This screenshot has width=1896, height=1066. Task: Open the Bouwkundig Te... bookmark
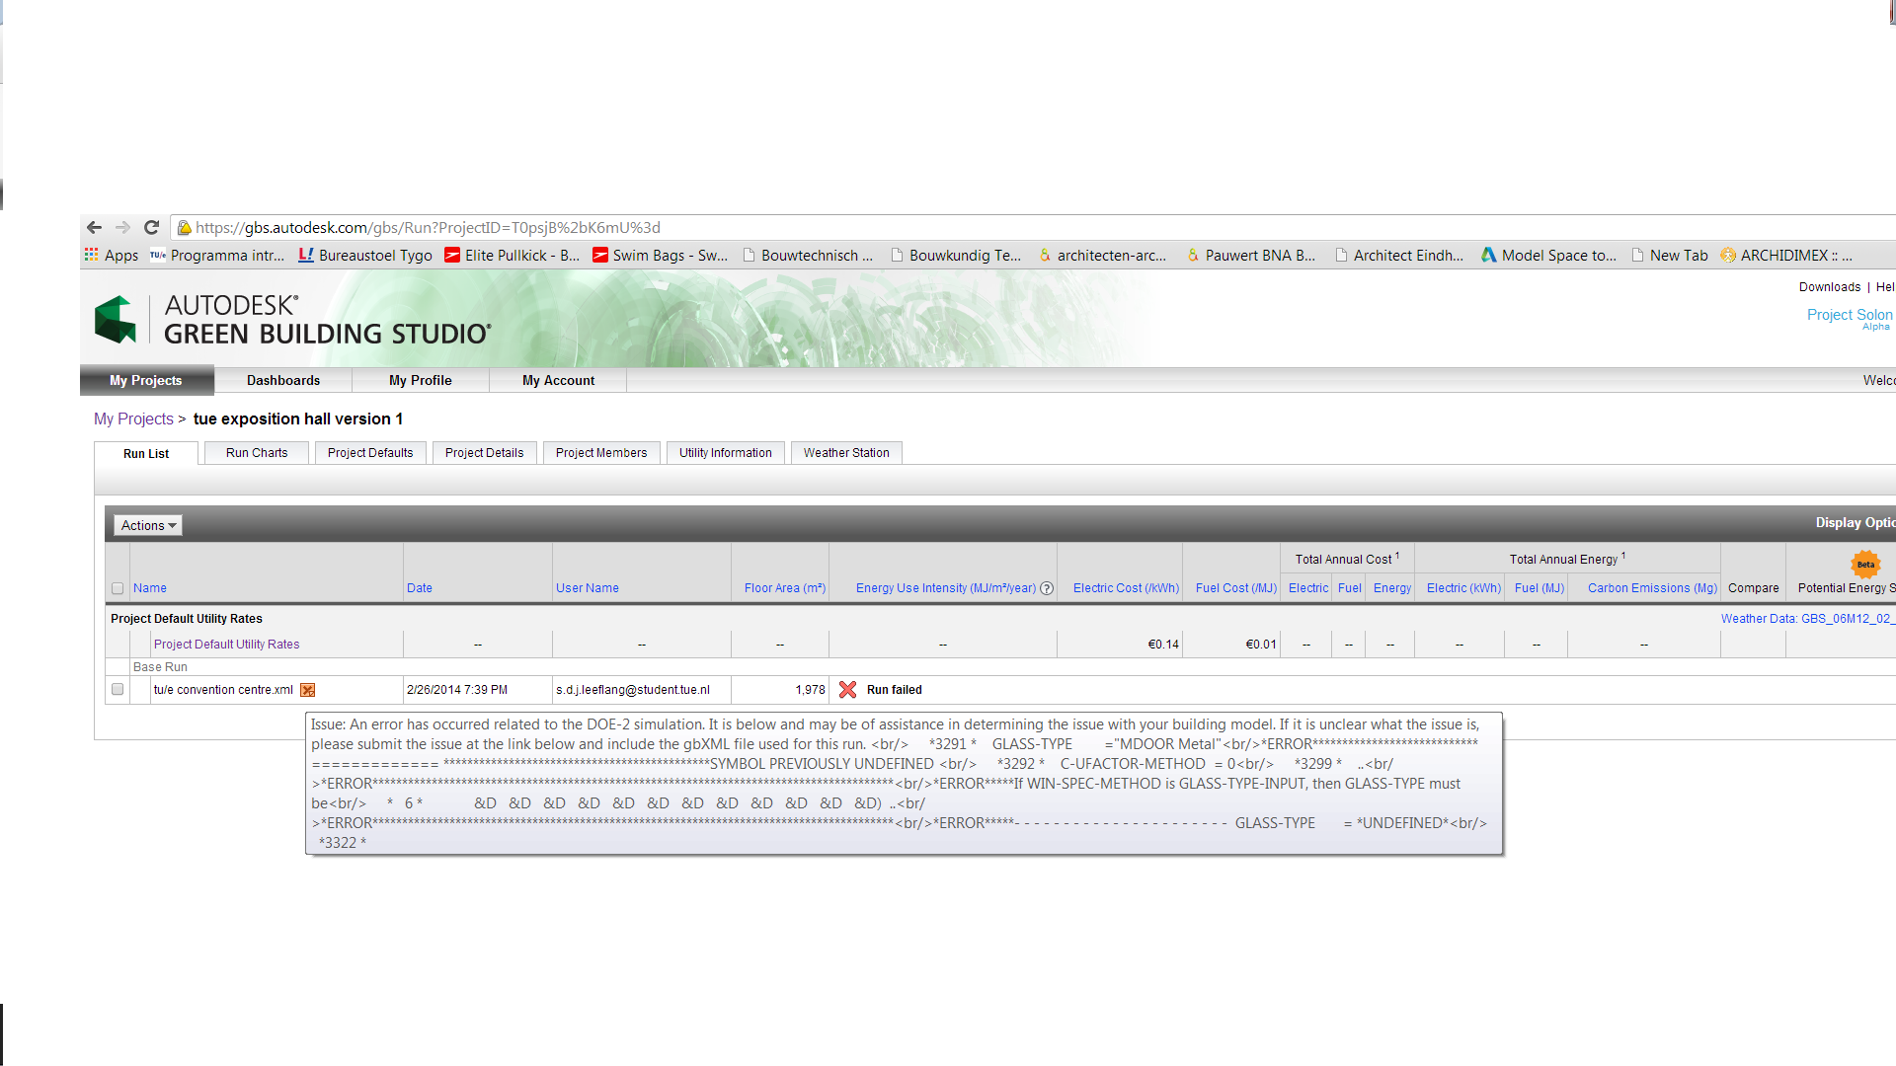pyautogui.click(x=956, y=255)
